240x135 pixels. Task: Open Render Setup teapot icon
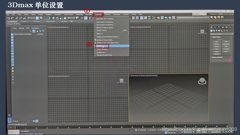(158, 18)
